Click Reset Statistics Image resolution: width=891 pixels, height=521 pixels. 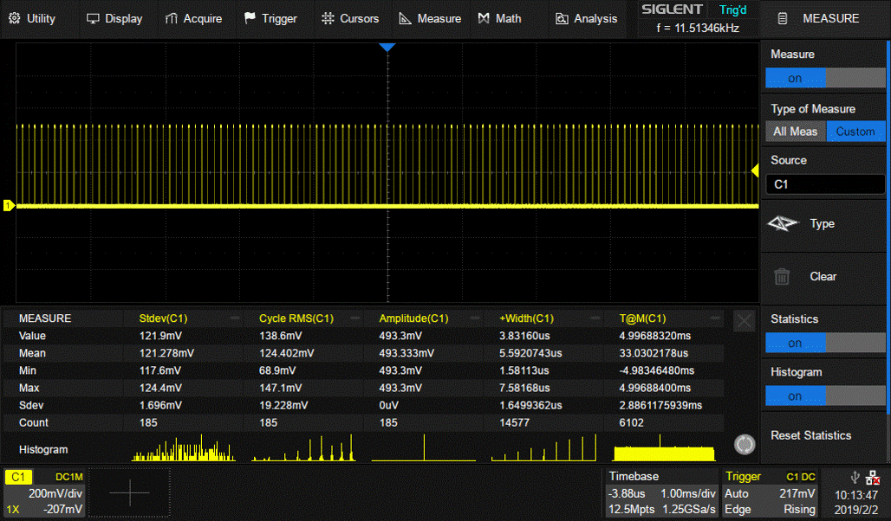tap(811, 435)
